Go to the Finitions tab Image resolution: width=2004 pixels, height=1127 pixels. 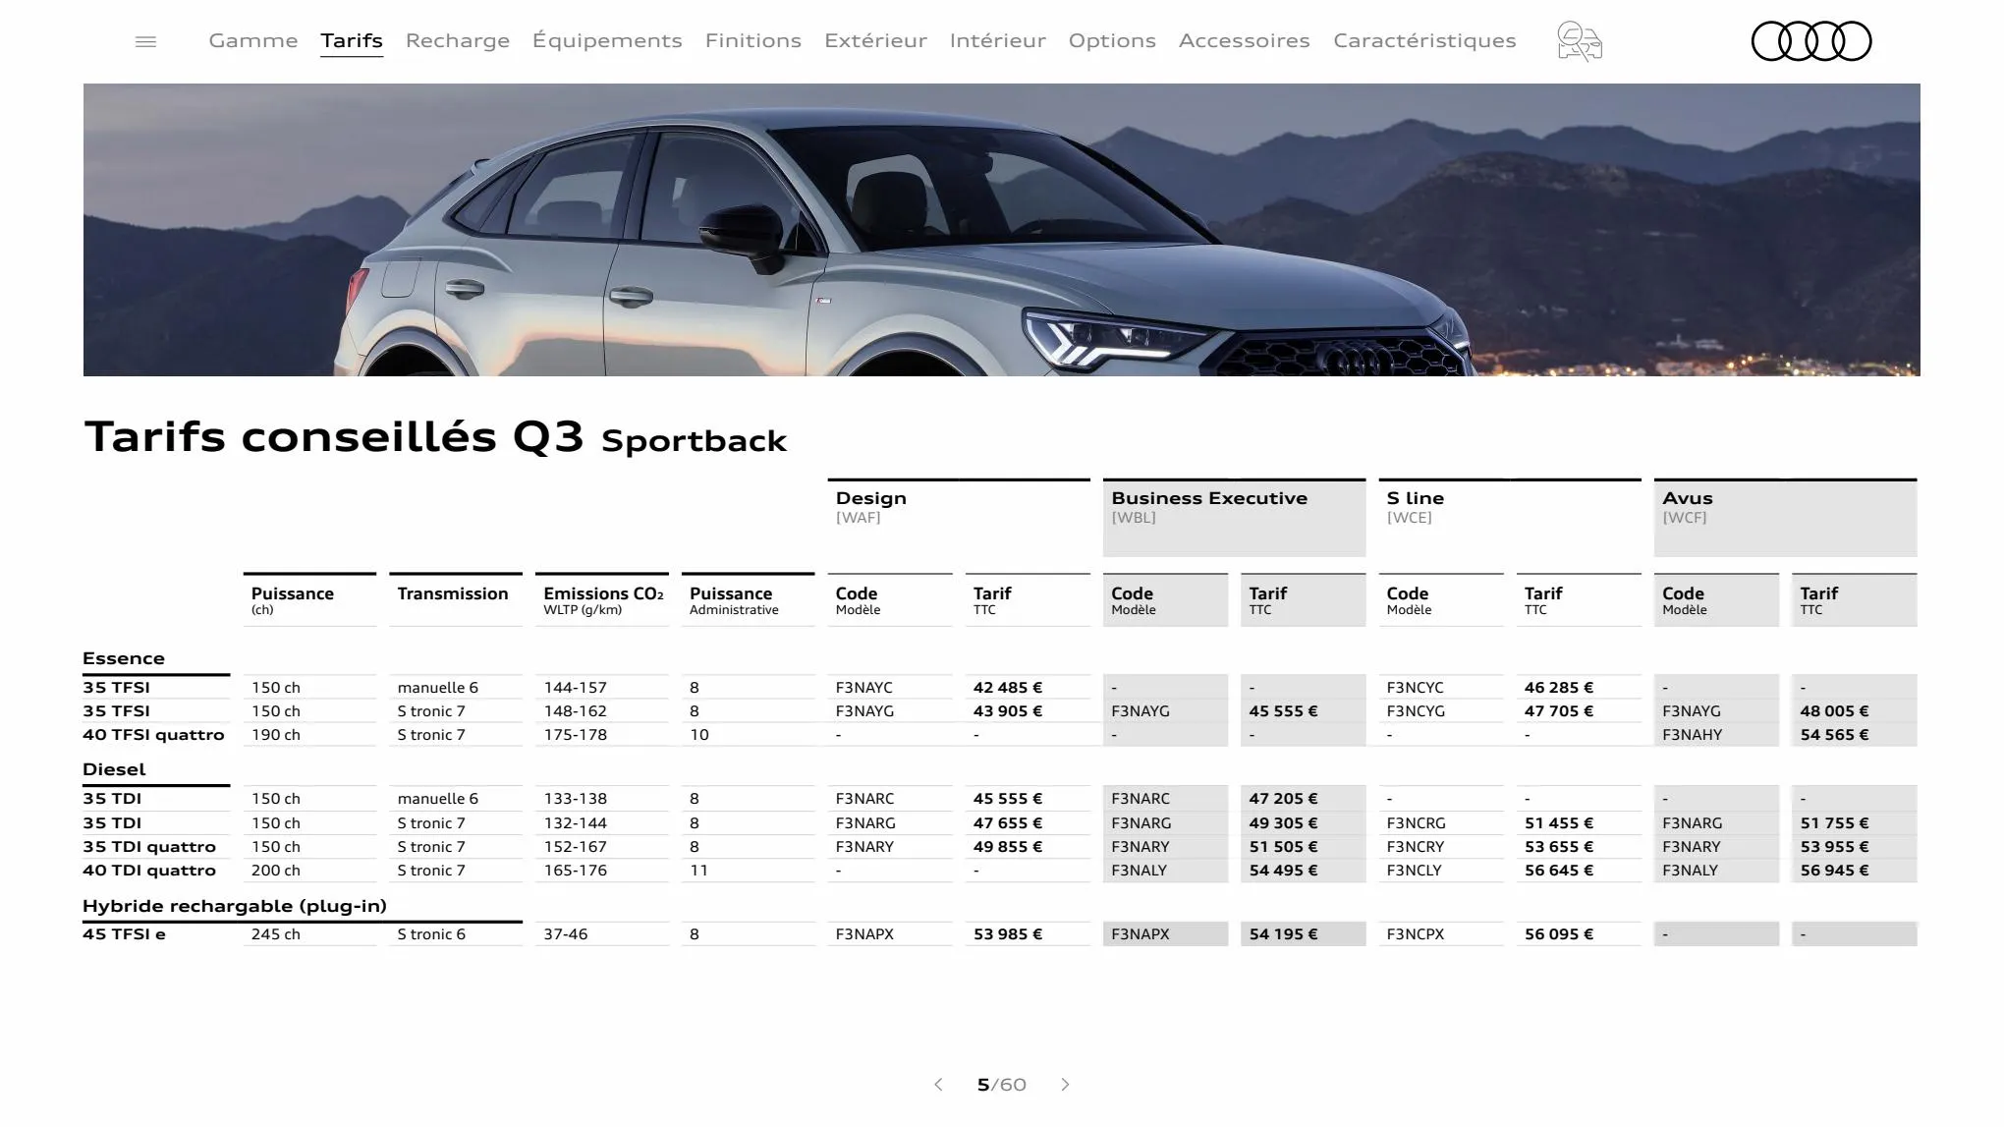[753, 40]
